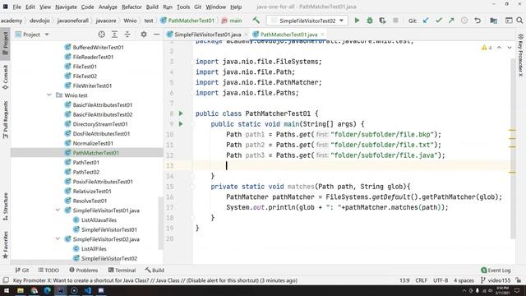Go to line via the 13:9 caret position indicator
Screen dimensions: 526x296
coord(404,280)
